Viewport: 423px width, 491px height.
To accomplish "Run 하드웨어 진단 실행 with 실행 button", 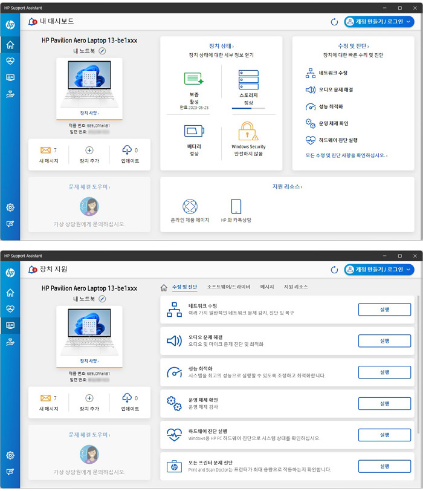I will point(384,435).
